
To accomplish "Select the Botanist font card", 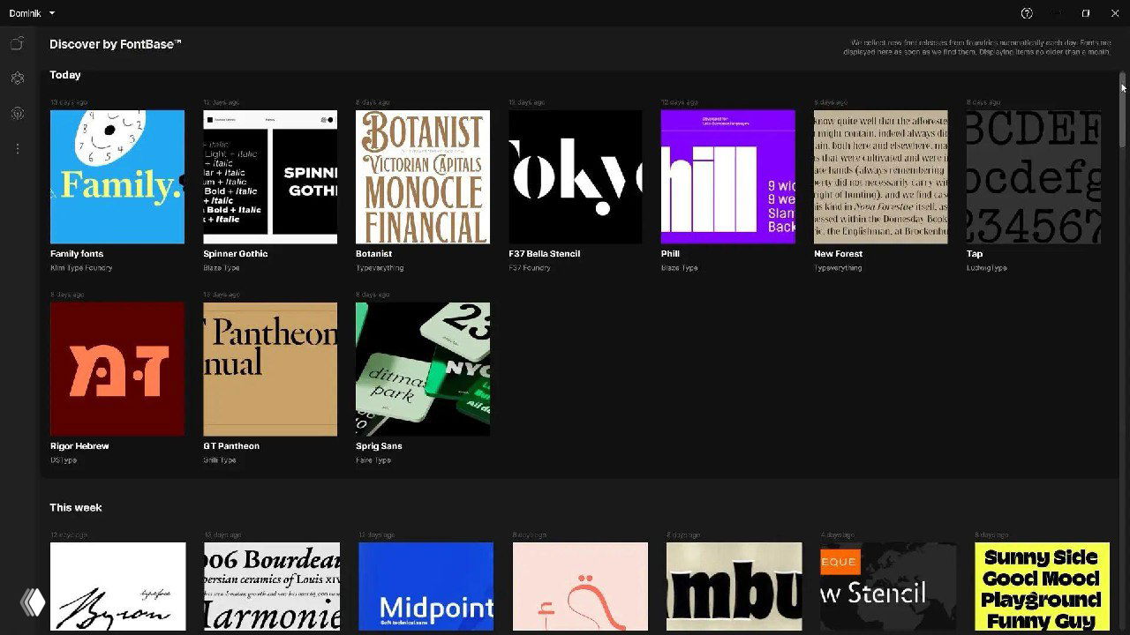I will click(x=423, y=176).
